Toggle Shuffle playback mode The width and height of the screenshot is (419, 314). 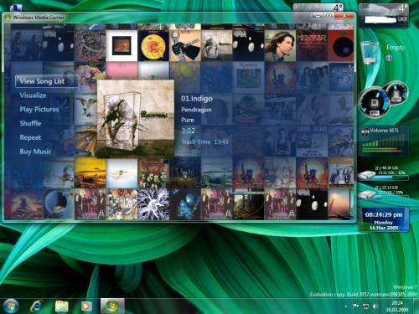pos(30,123)
